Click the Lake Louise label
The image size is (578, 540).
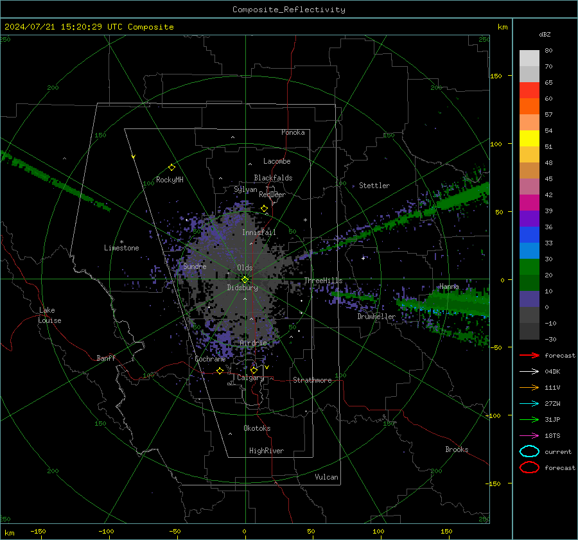(x=49, y=315)
